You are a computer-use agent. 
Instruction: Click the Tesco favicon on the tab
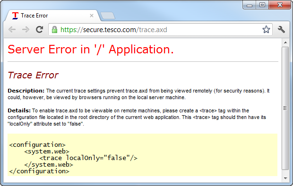coord(15,16)
